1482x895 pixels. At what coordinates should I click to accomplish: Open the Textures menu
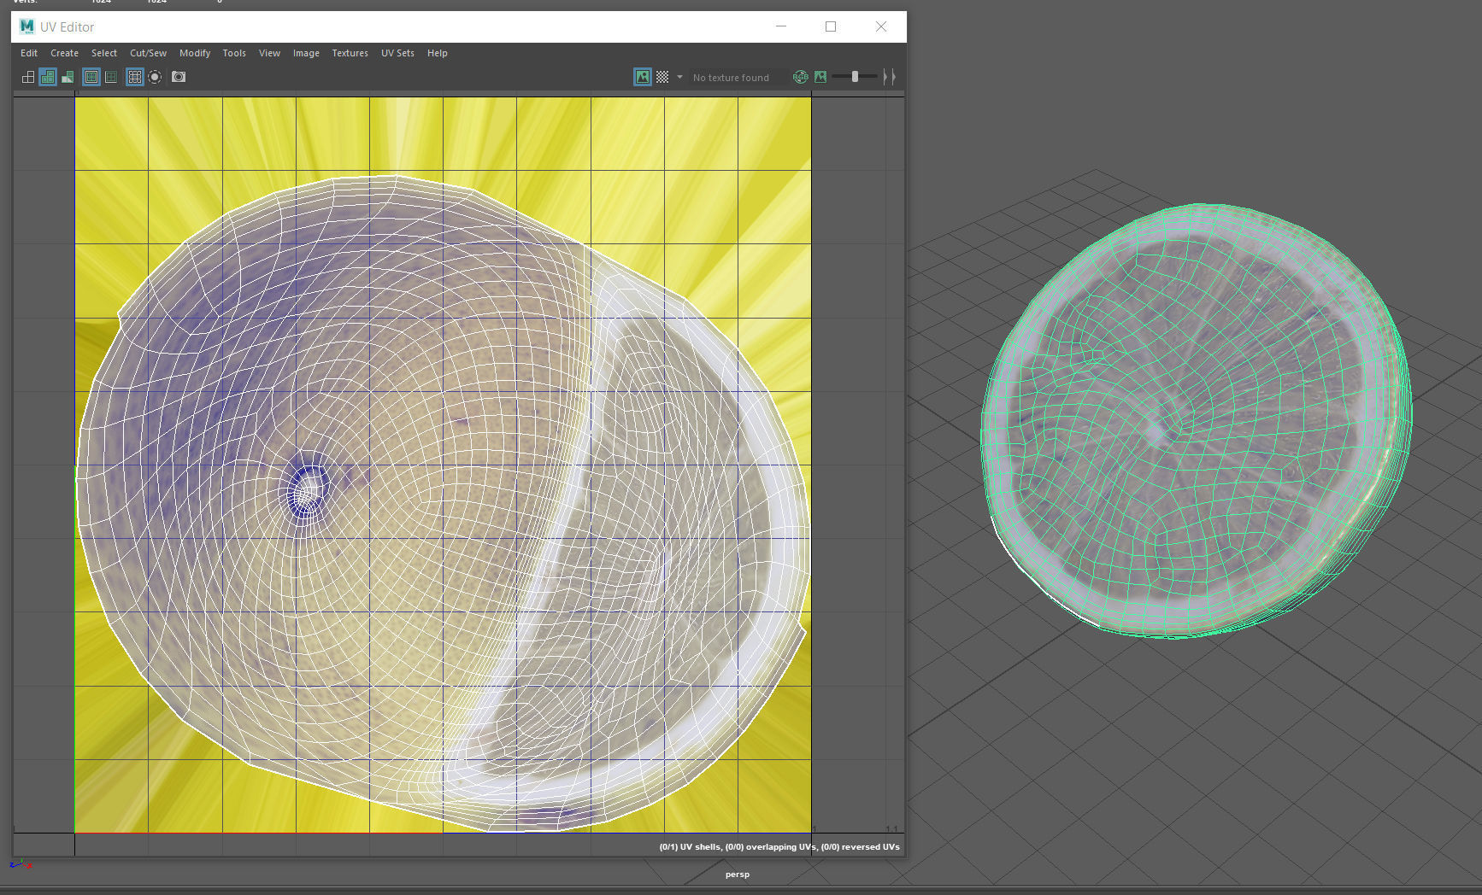click(x=350, y=53)
